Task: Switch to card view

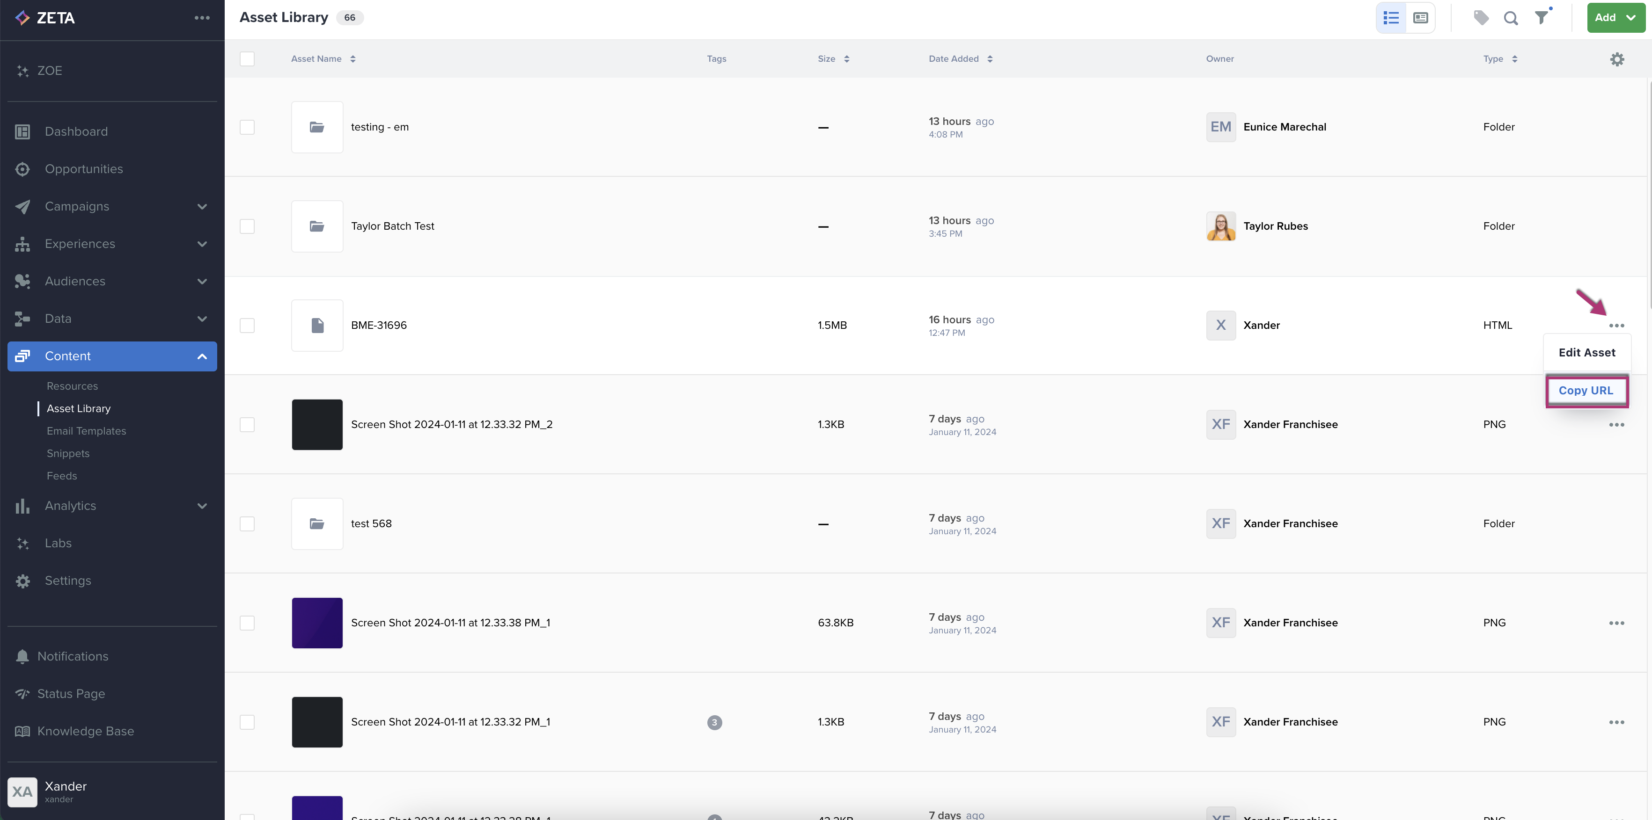Action: tap(1420, 18)
